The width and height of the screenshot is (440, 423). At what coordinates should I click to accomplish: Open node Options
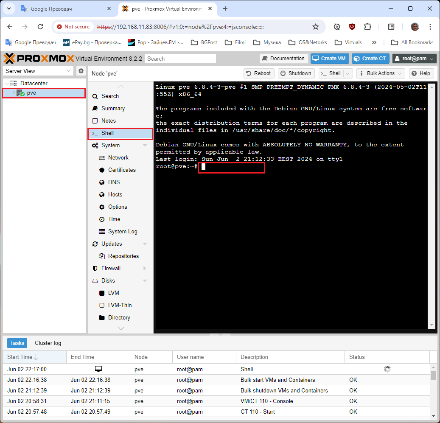click(x=121, y=207)
